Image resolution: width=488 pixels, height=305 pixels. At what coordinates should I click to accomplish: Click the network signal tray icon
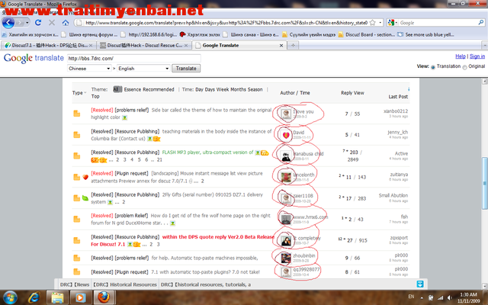point(440,297)
